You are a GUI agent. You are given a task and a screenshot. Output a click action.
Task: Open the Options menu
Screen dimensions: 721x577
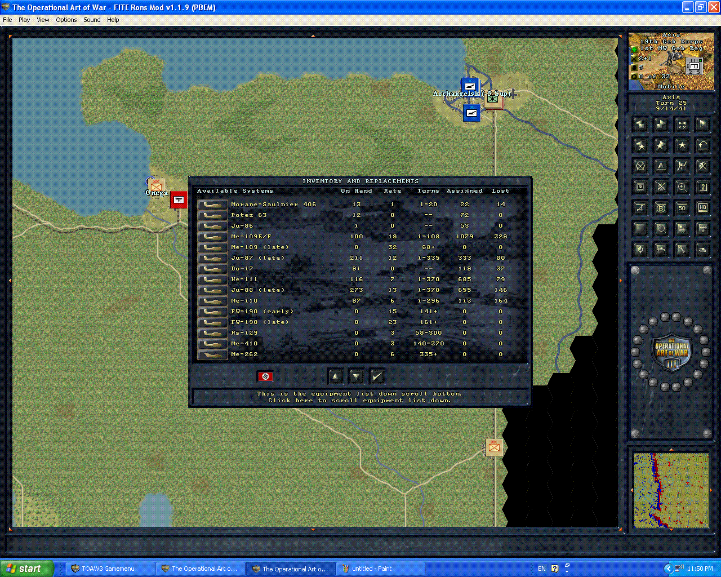[x=66, y=20]
